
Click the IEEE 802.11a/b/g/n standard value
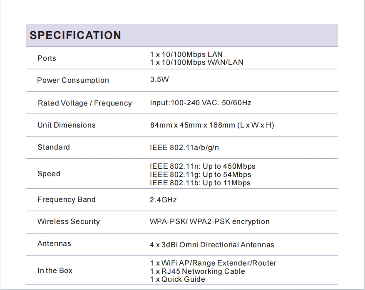tap(184, 147)
